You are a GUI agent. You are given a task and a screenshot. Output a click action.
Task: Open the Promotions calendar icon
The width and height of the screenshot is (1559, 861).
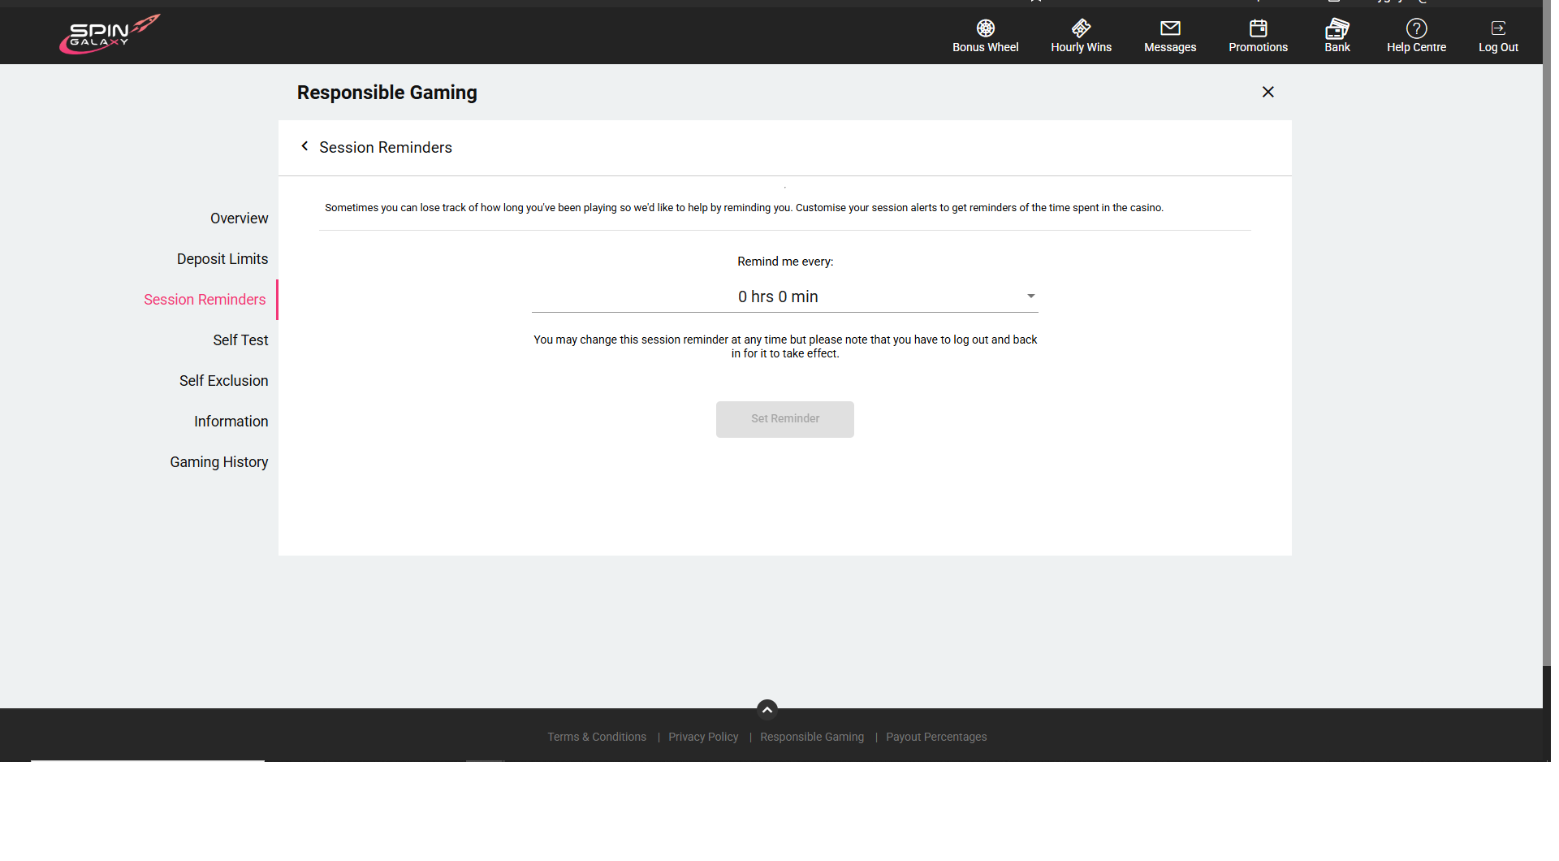point(1258,28)
